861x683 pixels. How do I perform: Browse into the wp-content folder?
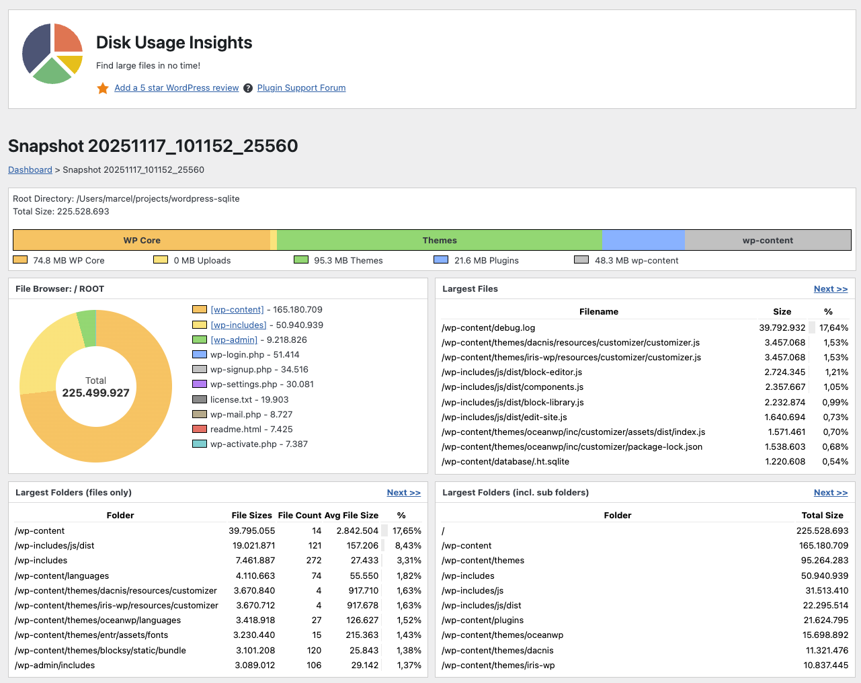(237, 310)
